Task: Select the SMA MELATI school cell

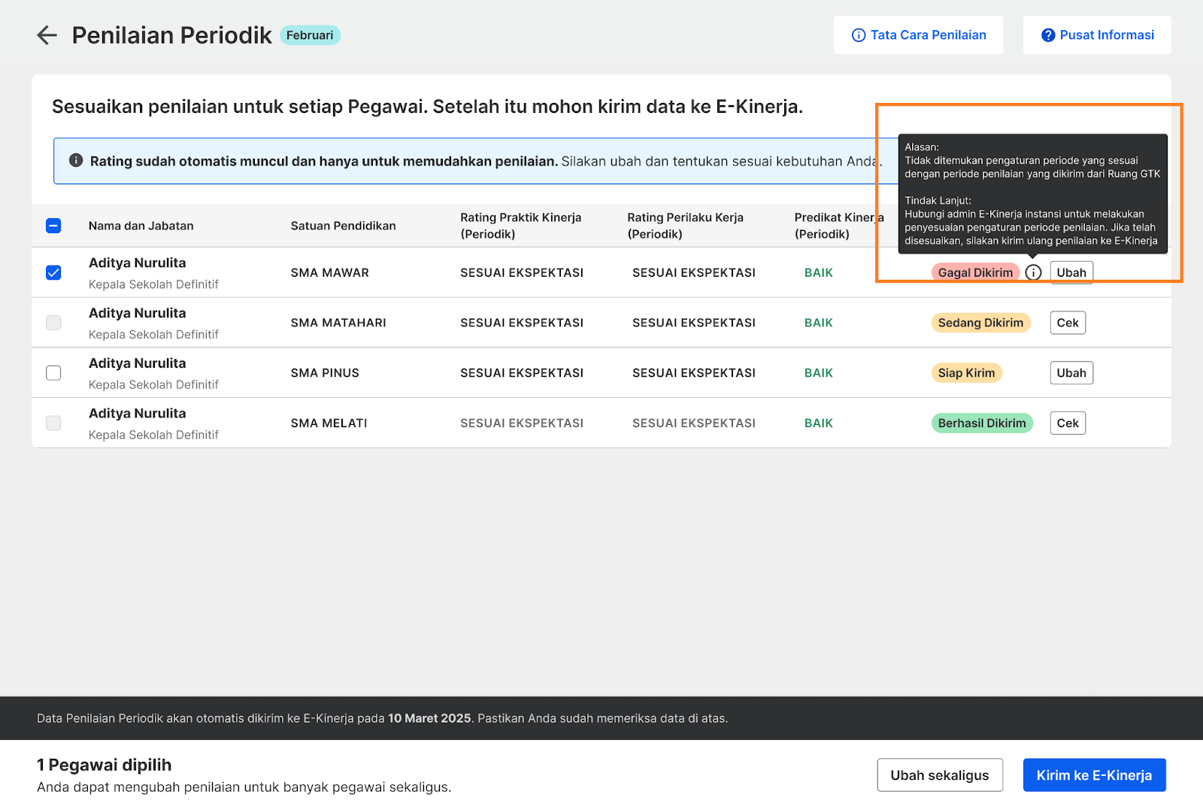Action: point(329,423)
